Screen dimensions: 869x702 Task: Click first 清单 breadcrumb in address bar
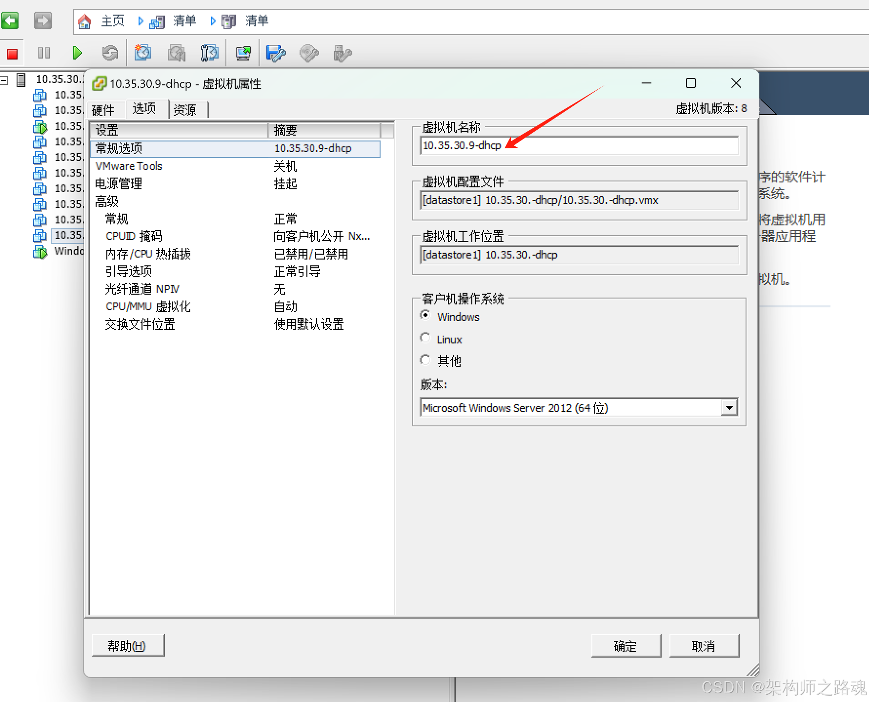click(x=184, y=21)
